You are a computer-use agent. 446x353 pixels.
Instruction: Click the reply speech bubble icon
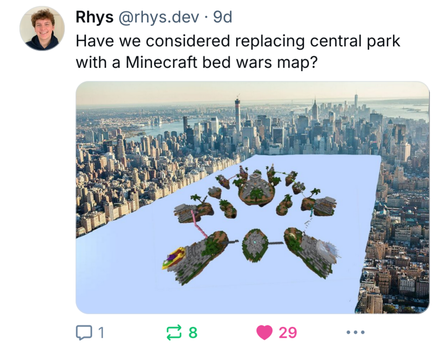[x=84, y=332]
